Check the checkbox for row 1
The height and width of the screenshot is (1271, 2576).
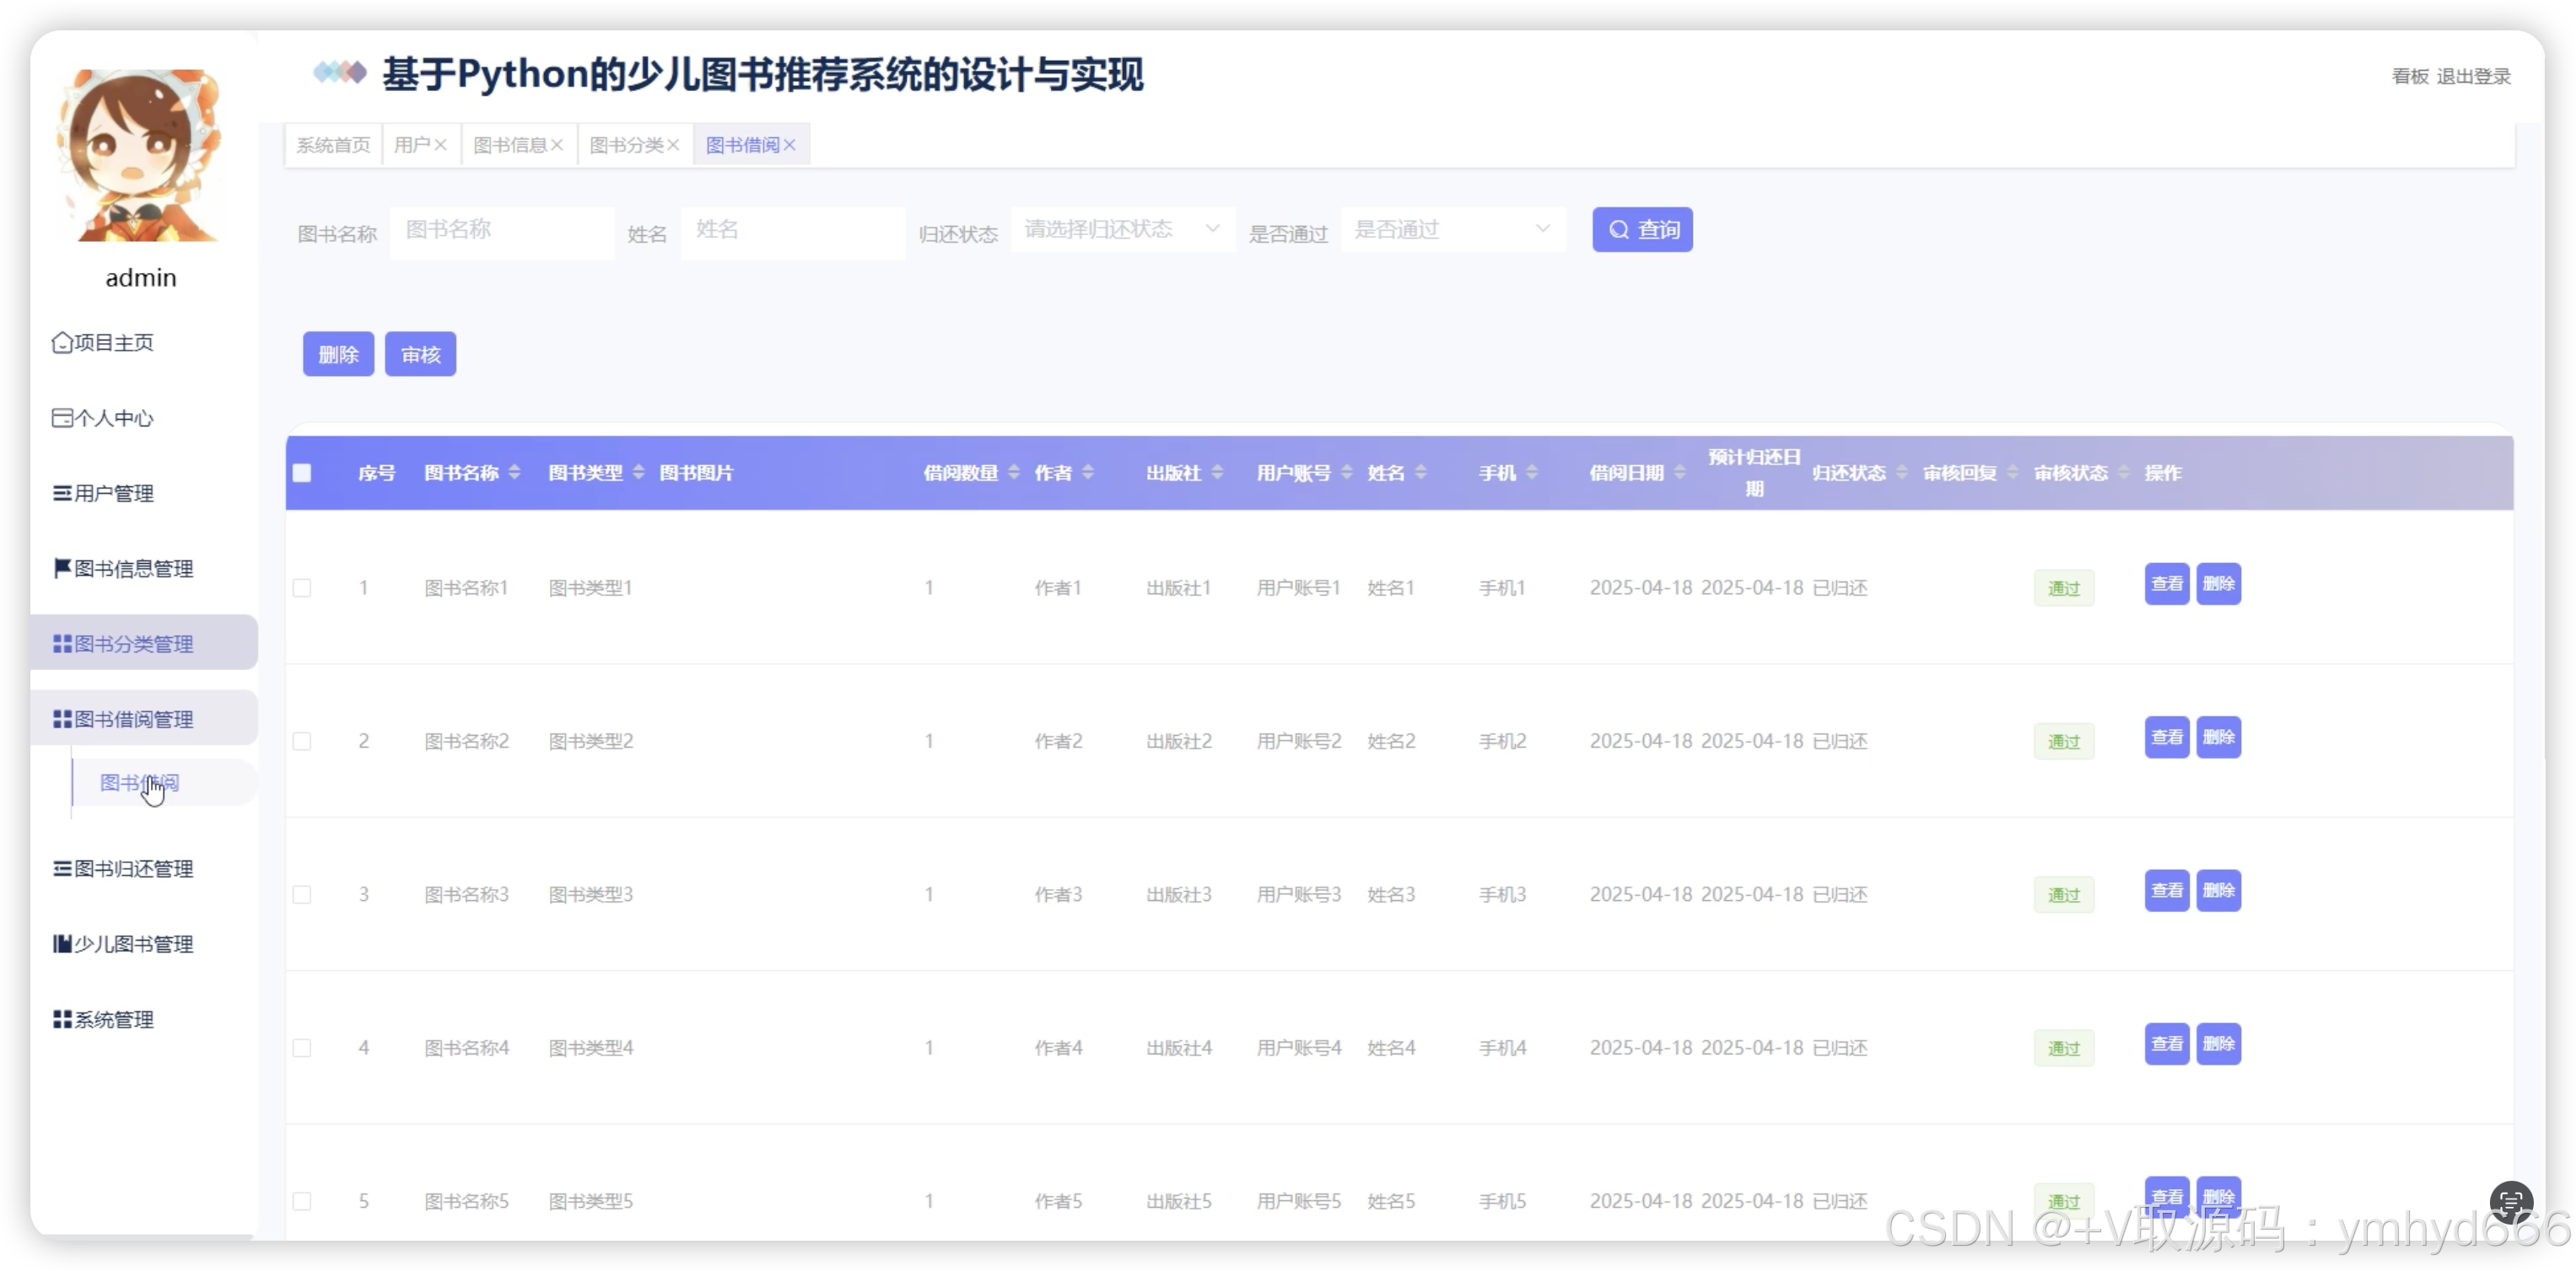click(x=302, y=587)
